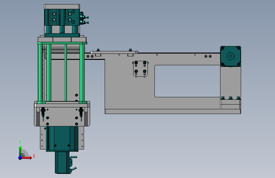Pick the long bottom base bar of frame
Image resolution: width=275 pixels, height=178 pixels.
173,111
